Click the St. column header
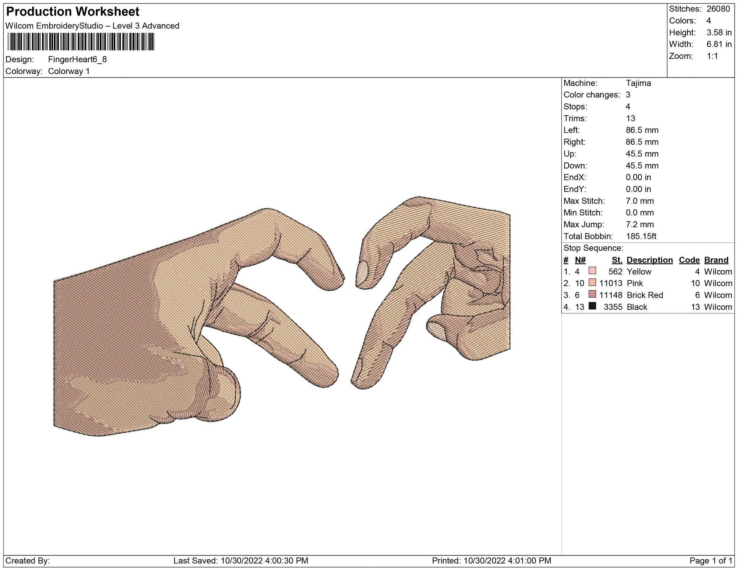 pos(617,260)
